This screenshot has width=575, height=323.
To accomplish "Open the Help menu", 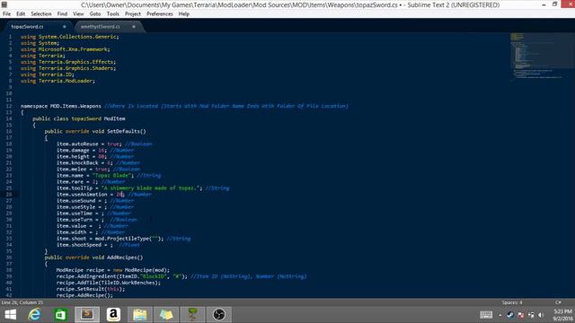I will pos(184,14).
